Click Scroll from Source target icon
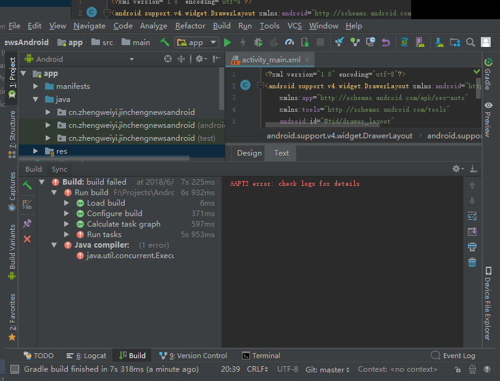500x381 pixels. 168,59
